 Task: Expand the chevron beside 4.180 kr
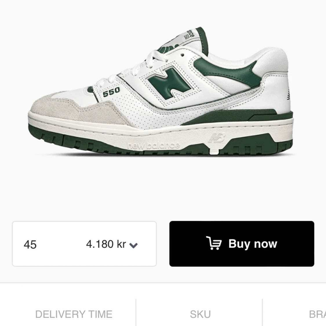[x=133, y=245]
